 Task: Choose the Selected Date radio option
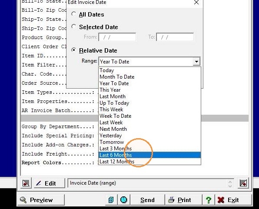tap(74, 27)
